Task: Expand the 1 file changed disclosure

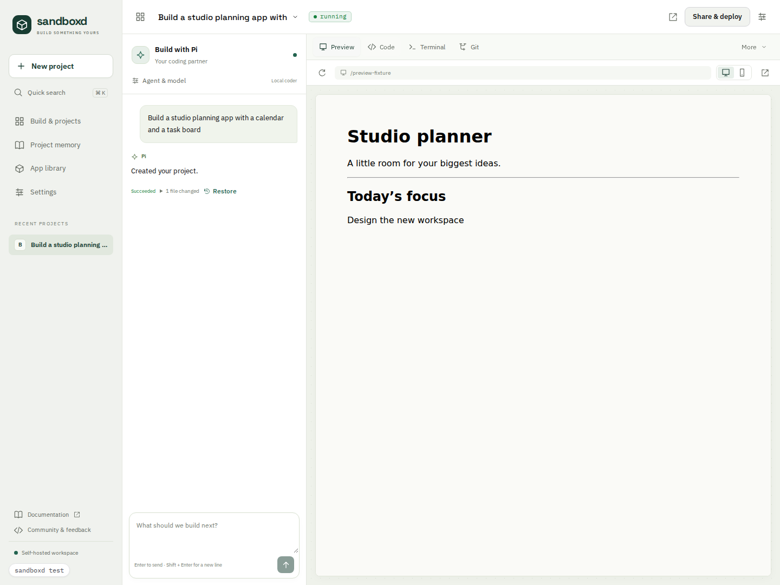Action: click(179, 191)
